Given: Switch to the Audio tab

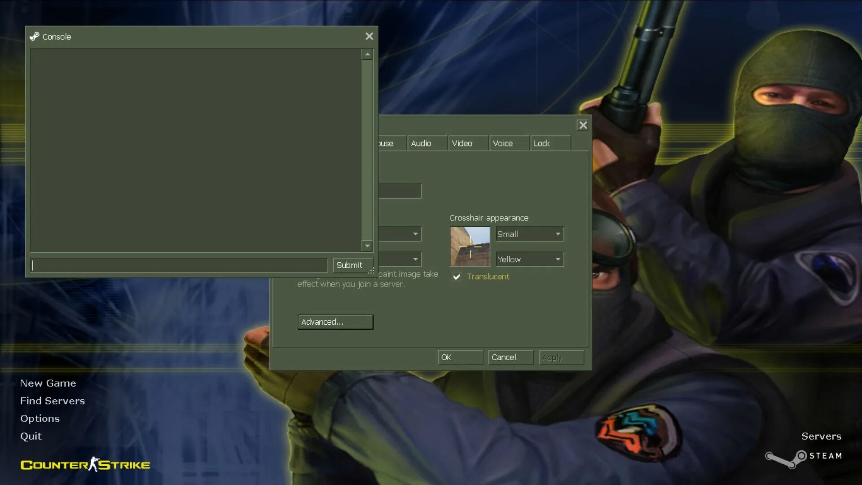Looking at the screenshot, I should 427,143.
